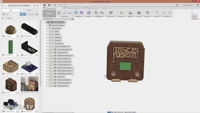
Task: Open the CONSTRUCT dropdown menu
Action: coord(111,16)
